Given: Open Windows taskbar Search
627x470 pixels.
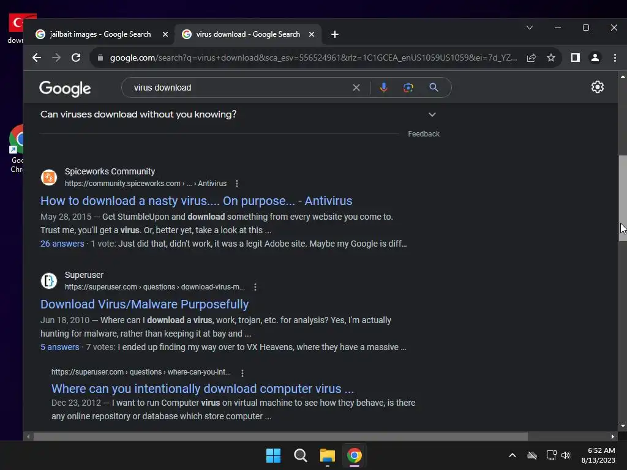Looking at the screenshot, I should (300, 455).
